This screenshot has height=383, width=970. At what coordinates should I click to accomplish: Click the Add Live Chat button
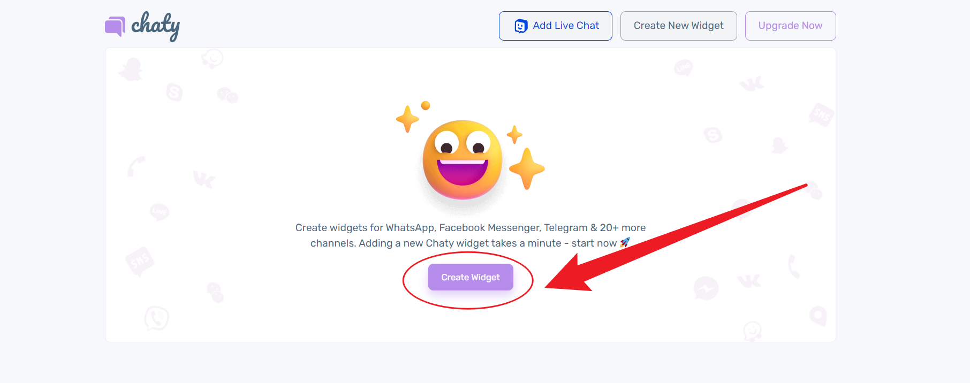pos(555,25)
